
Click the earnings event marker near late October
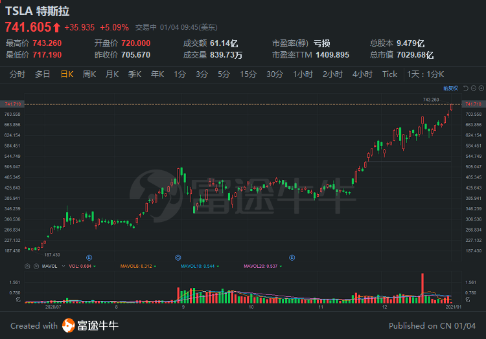(x=292, y=257)
